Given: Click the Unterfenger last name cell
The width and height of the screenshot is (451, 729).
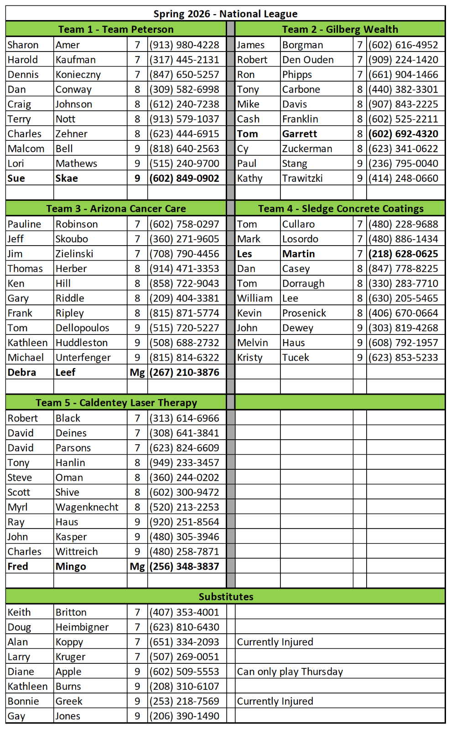Looking at the screenshot, I should click(x=83, y=358).
